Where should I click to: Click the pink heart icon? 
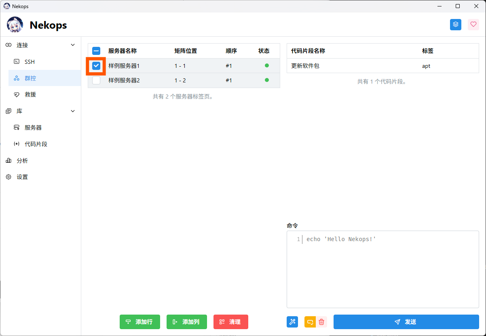473,25
